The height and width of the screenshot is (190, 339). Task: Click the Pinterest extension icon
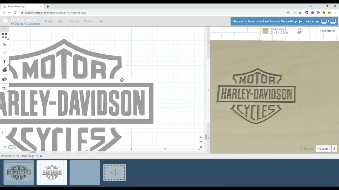pyautogui.click(x=307, y=13)
